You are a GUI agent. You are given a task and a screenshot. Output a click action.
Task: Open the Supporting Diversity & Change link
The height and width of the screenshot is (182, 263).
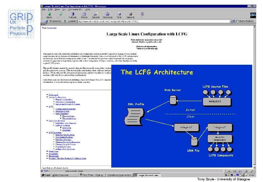coord(67,104)
